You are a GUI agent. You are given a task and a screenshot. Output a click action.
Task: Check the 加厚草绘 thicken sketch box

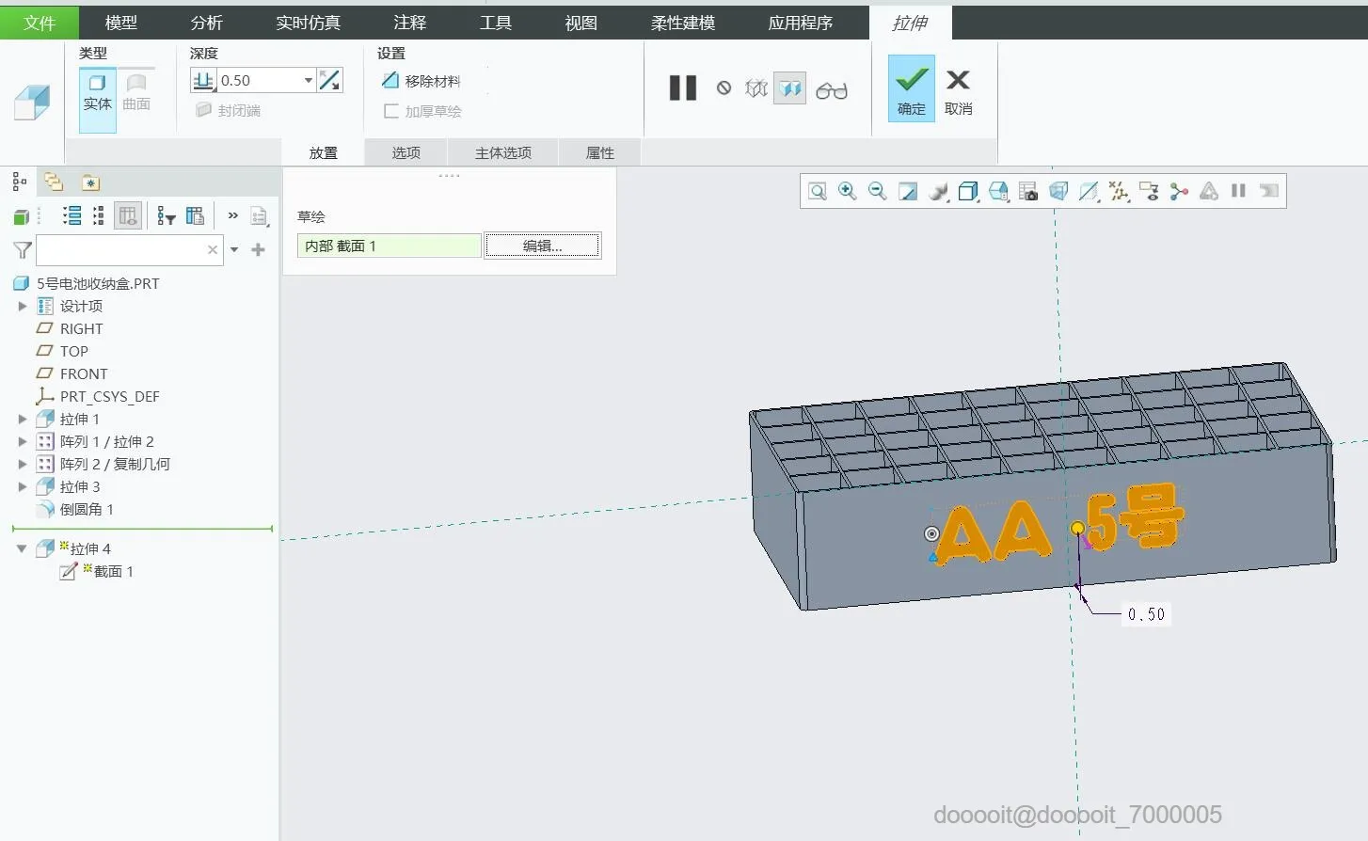tap(391, 111)
